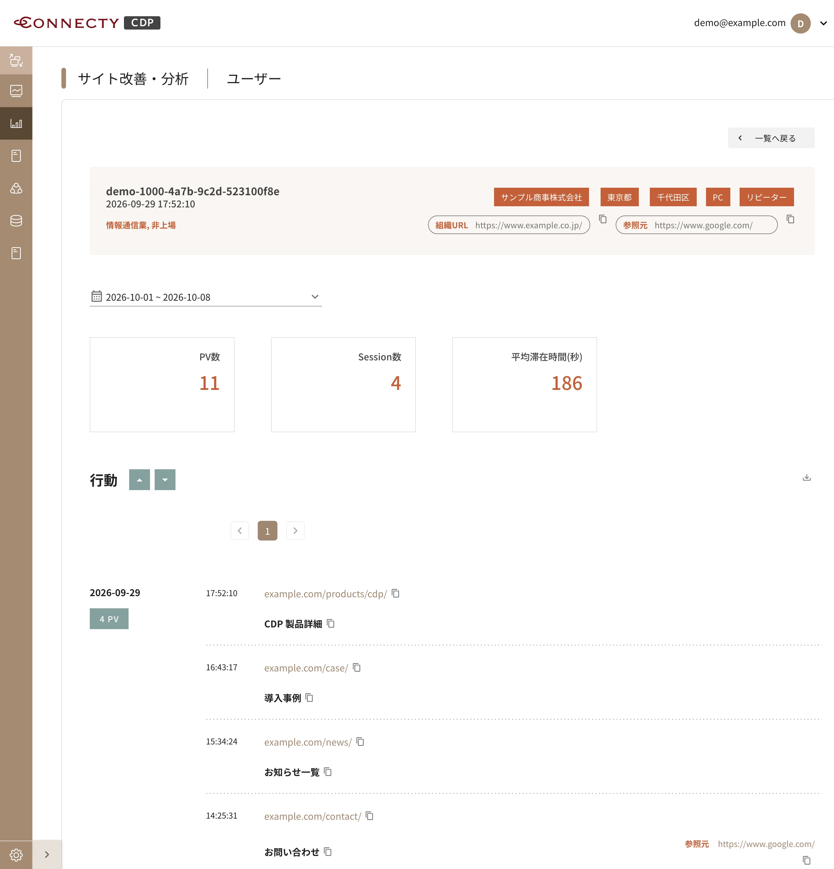Click the リピーター tag
Screen dimensions: 834x869
[x=766, y=197]
